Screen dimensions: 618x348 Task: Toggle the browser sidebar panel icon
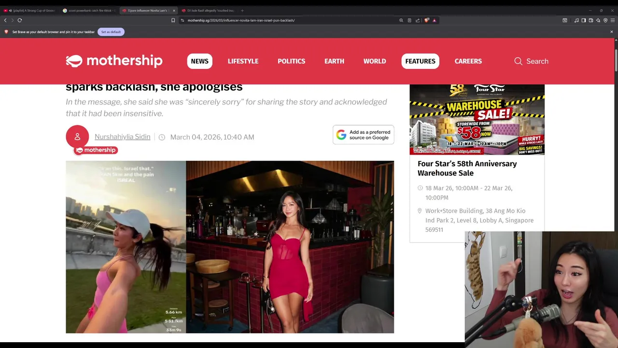(584, 20)
